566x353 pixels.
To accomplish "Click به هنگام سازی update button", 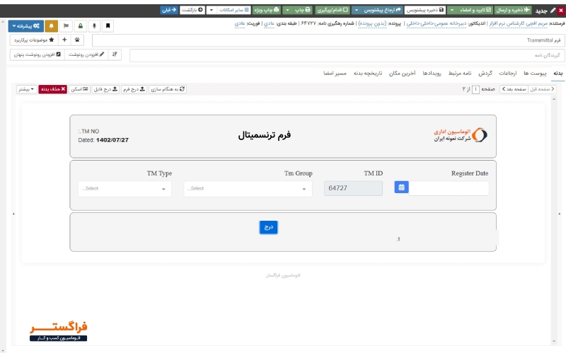I will [168, 89].
